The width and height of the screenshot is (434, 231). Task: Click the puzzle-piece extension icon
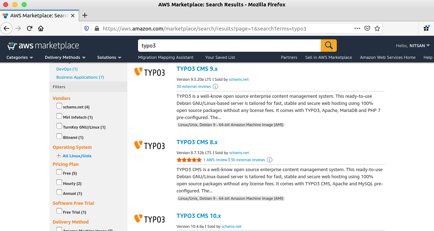tap(426, 28)
